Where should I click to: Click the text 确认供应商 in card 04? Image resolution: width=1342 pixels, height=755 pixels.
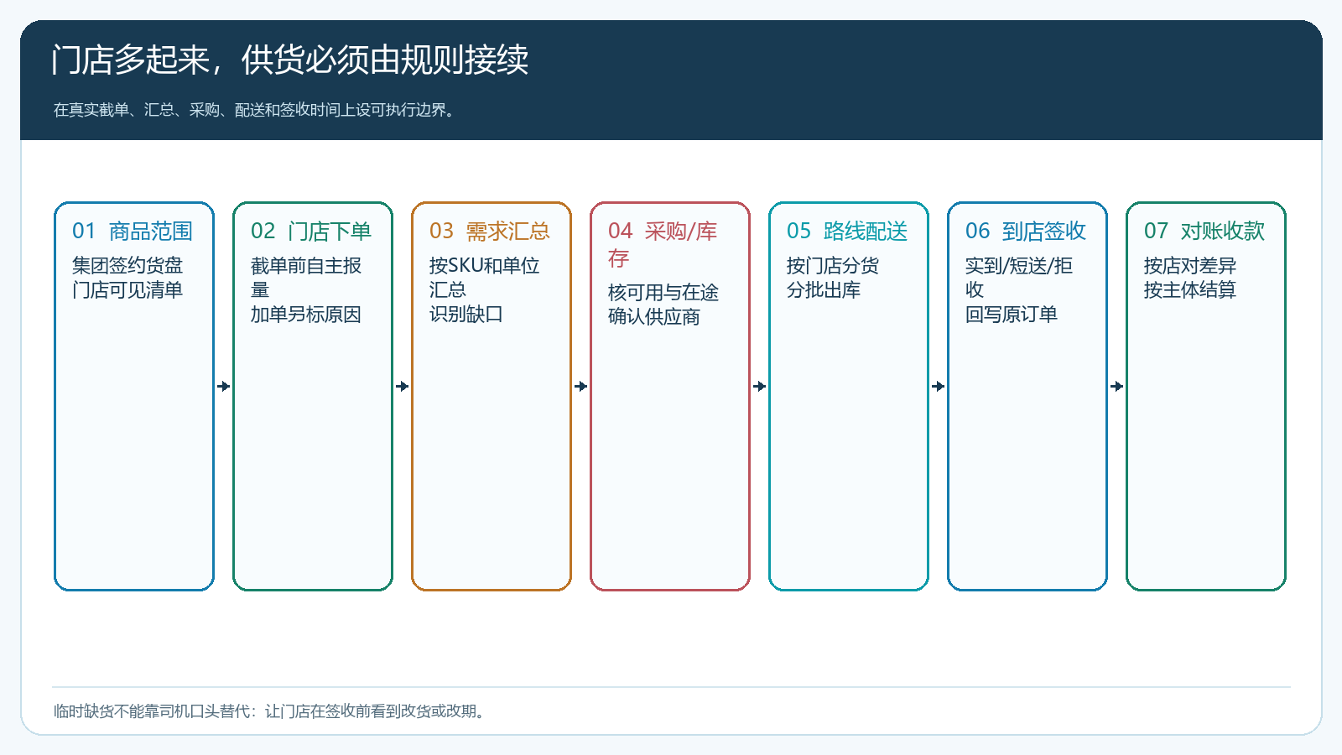coord(654,317)
